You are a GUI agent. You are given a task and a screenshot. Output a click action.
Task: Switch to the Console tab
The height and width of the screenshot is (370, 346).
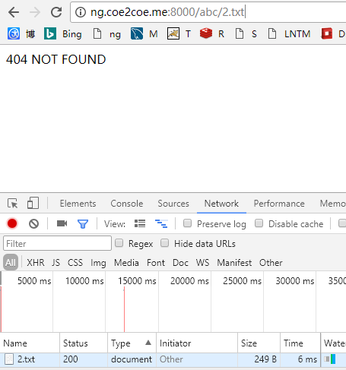(x=127, y=204)
